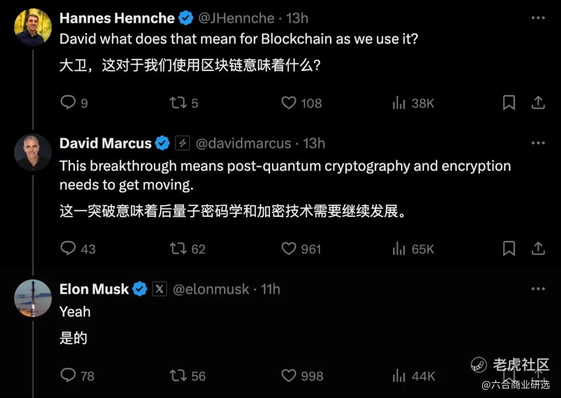The height and width of the screenshot is (398, 561).
Task: Like David Marcus's tweet
Action: (288, 249)
